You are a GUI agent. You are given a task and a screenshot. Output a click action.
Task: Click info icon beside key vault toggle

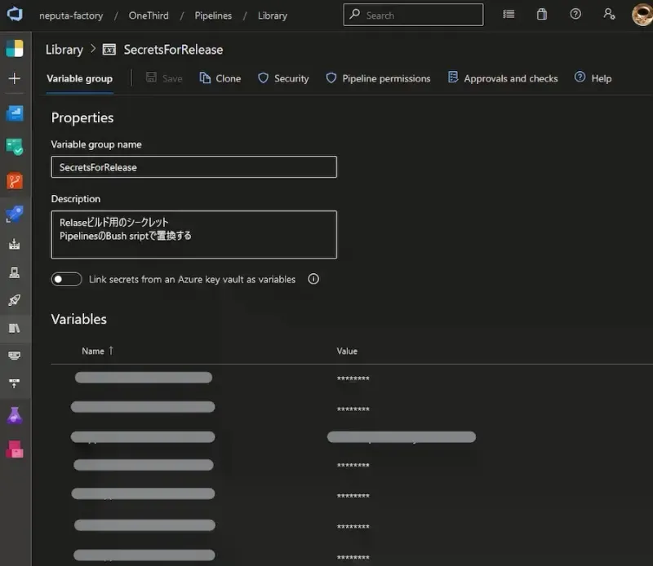[x=313, y=279]
